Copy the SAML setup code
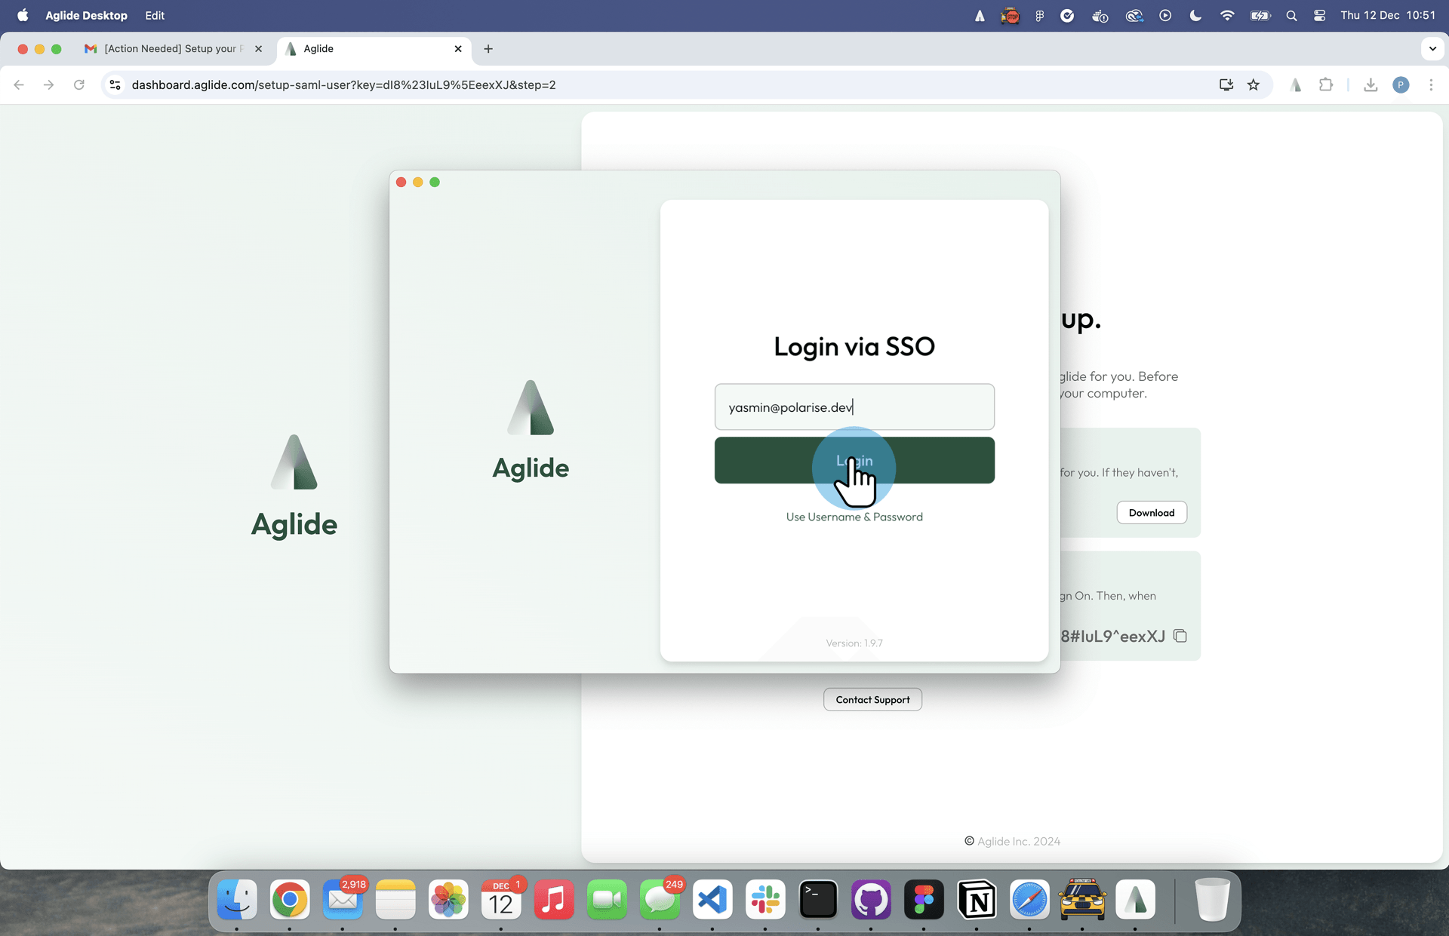The height and width of the screenshot is (936, 1449). click(1180, 636)
